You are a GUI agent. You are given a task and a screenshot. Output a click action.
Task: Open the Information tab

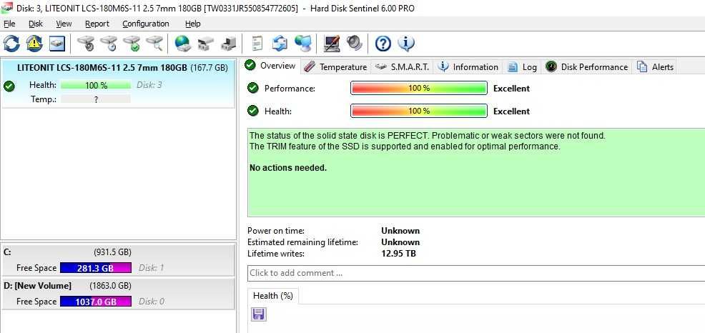468,67
